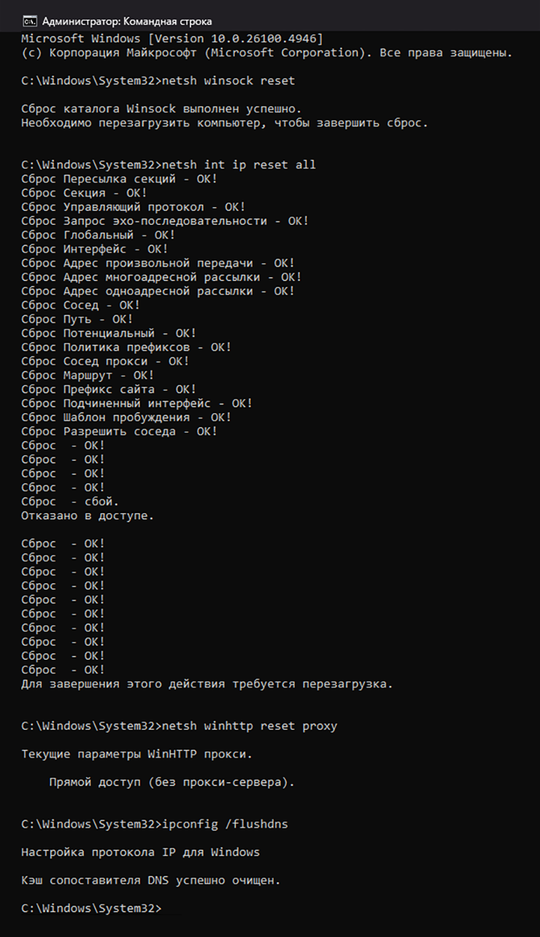Click the "Прямой доступ (без прокси-сервера)." line
The height and width of the screenshot is (937, 540).
click(x=172, y=782)
